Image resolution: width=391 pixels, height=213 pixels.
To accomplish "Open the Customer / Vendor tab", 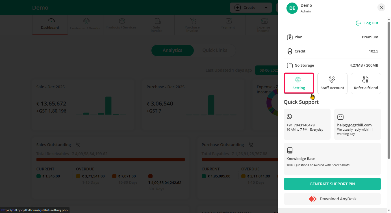I will click(x=85, y=25).
